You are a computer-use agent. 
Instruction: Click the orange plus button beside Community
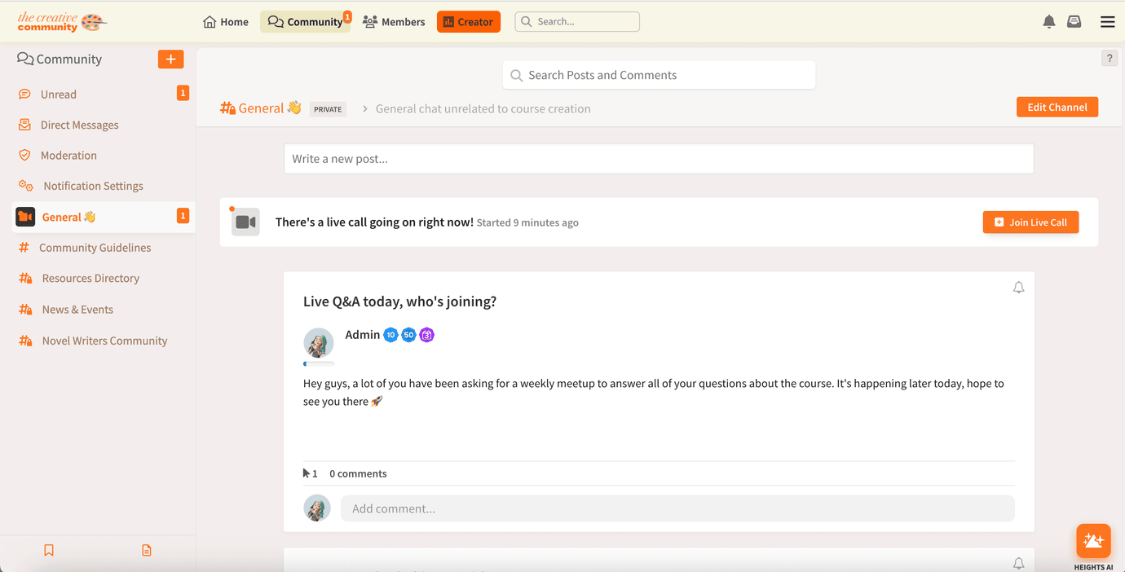point(170,59)
